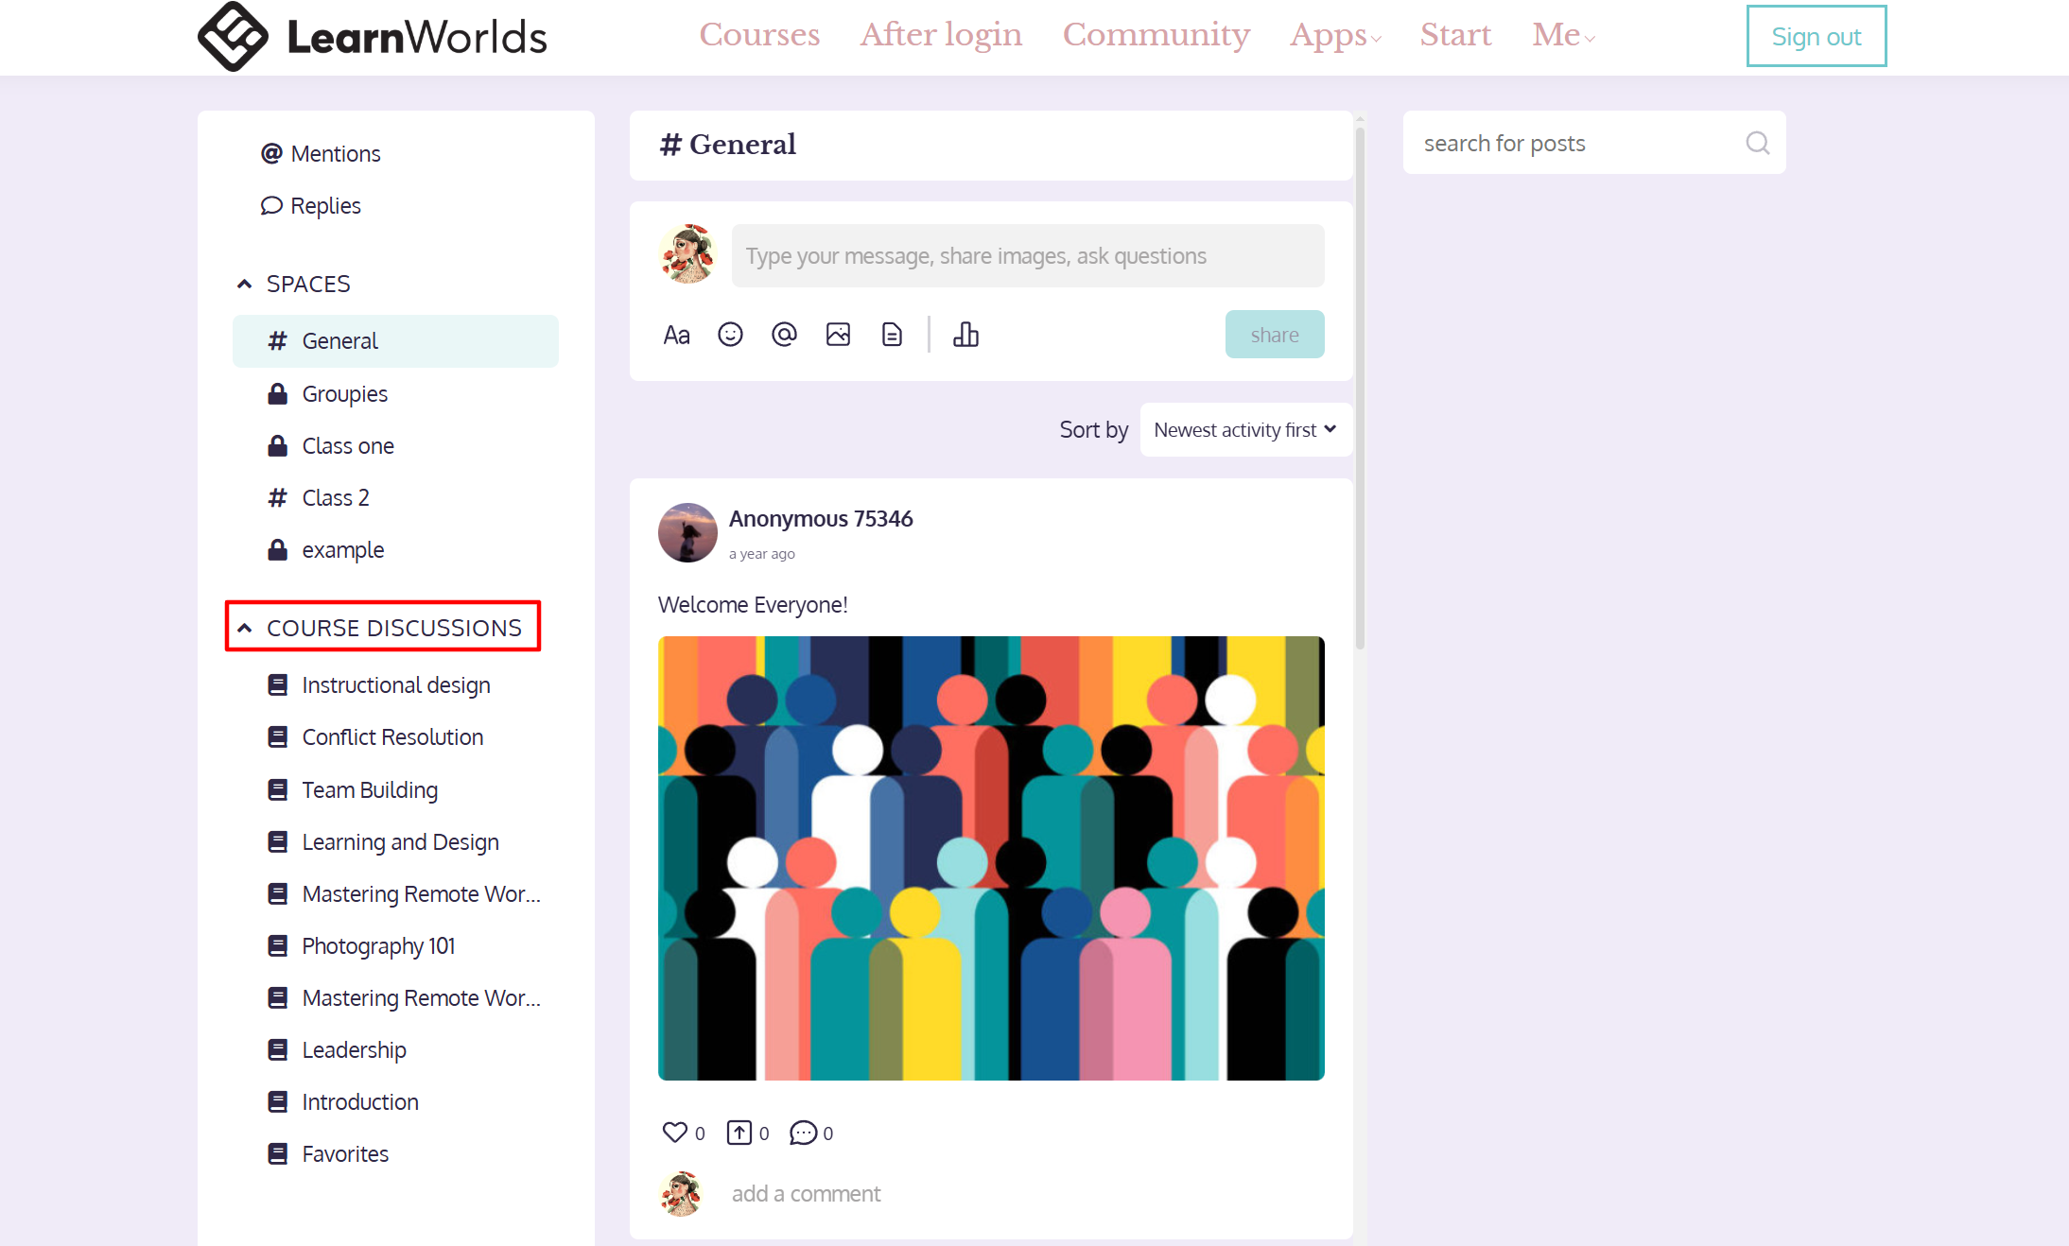Like the Welcome Everyone post with heart
2069x1246 pixels.
point(674,1132)
